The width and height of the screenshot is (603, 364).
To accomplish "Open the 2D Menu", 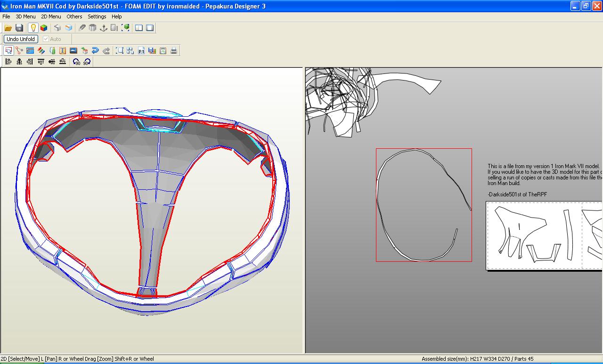I will pyautogui.click(x=51, y=16).
